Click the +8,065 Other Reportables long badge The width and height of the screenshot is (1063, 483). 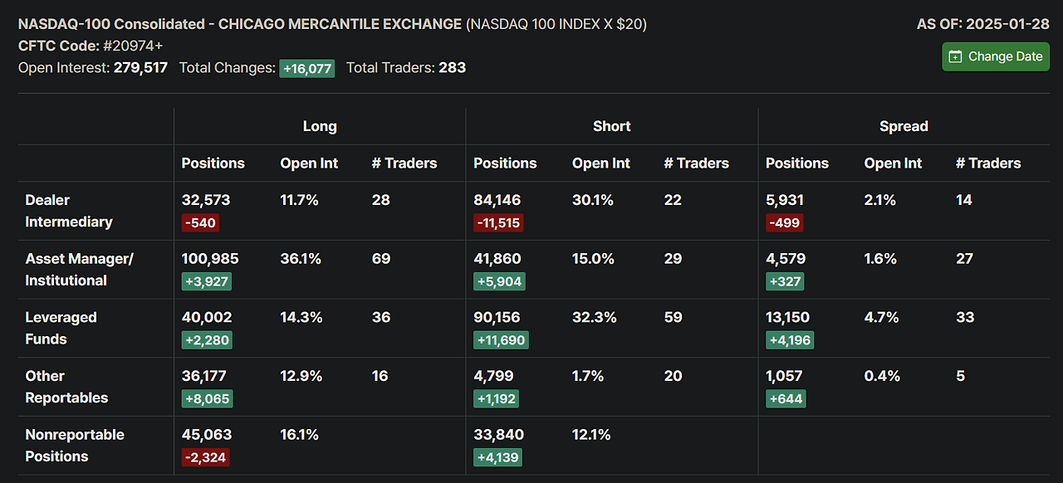pos(207,398)
